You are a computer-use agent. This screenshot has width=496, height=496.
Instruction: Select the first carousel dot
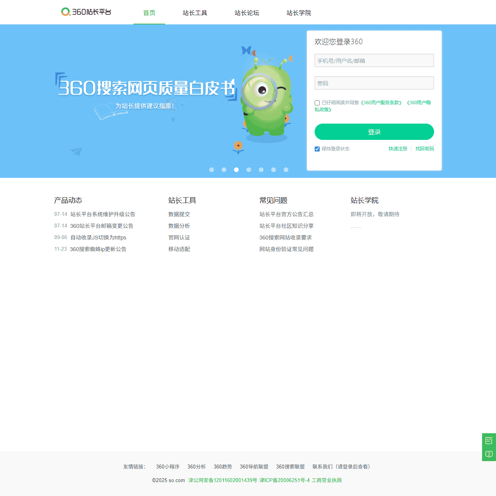(212, 170)
